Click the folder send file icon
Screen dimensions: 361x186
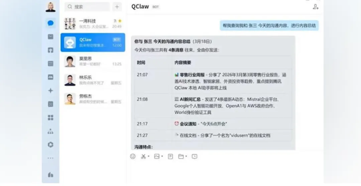click(x=181, y=156)
